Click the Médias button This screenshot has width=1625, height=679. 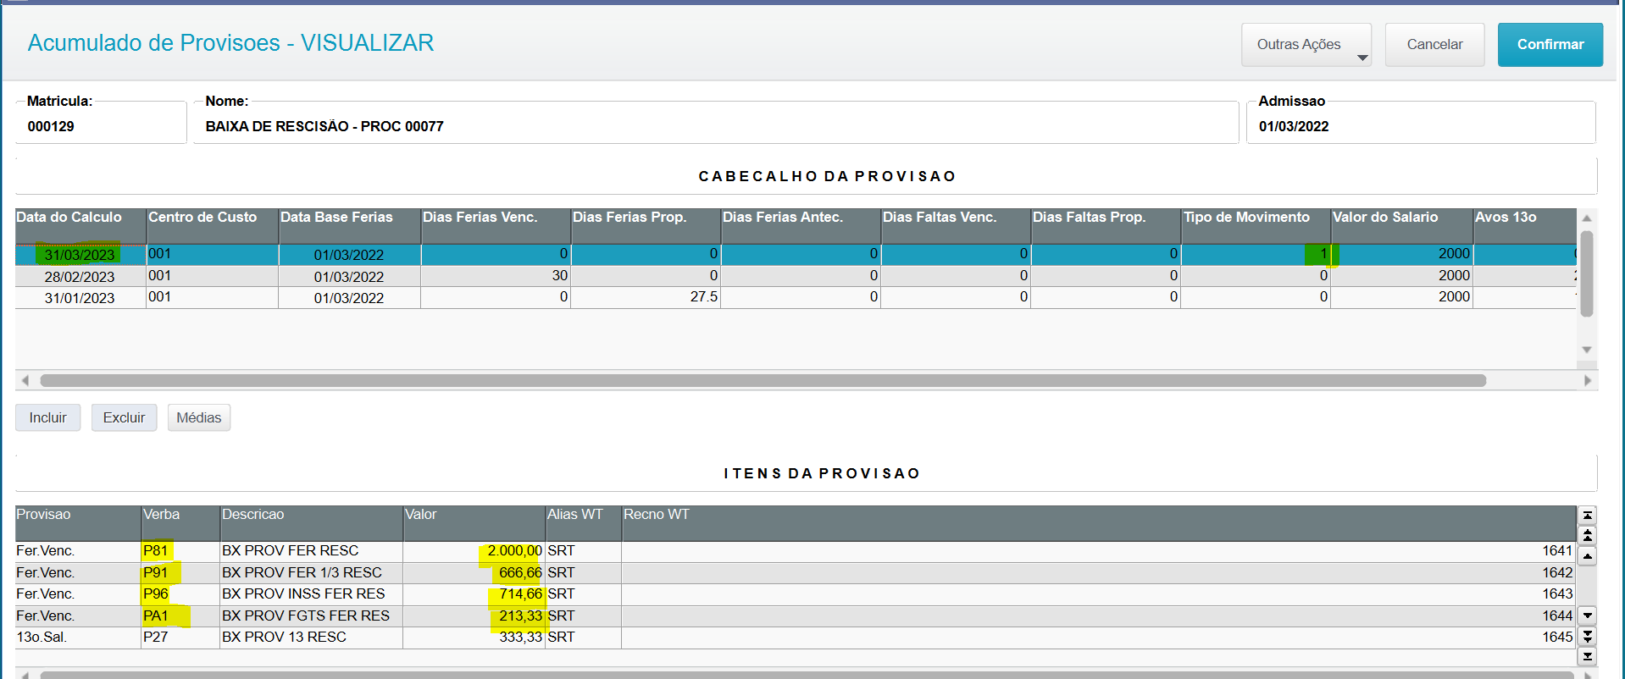[198, 417]
